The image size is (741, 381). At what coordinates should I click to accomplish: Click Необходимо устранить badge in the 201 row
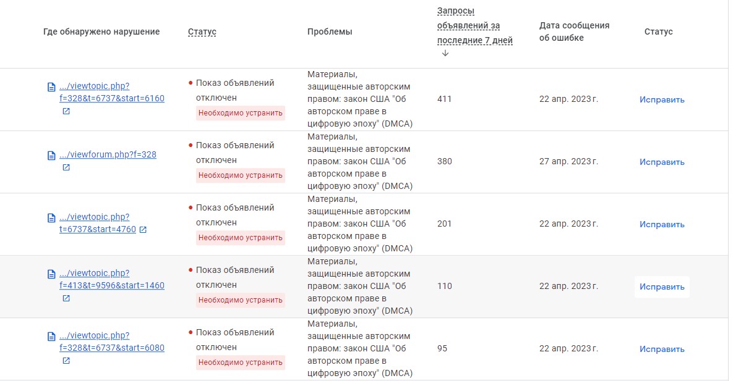[241, 238]
